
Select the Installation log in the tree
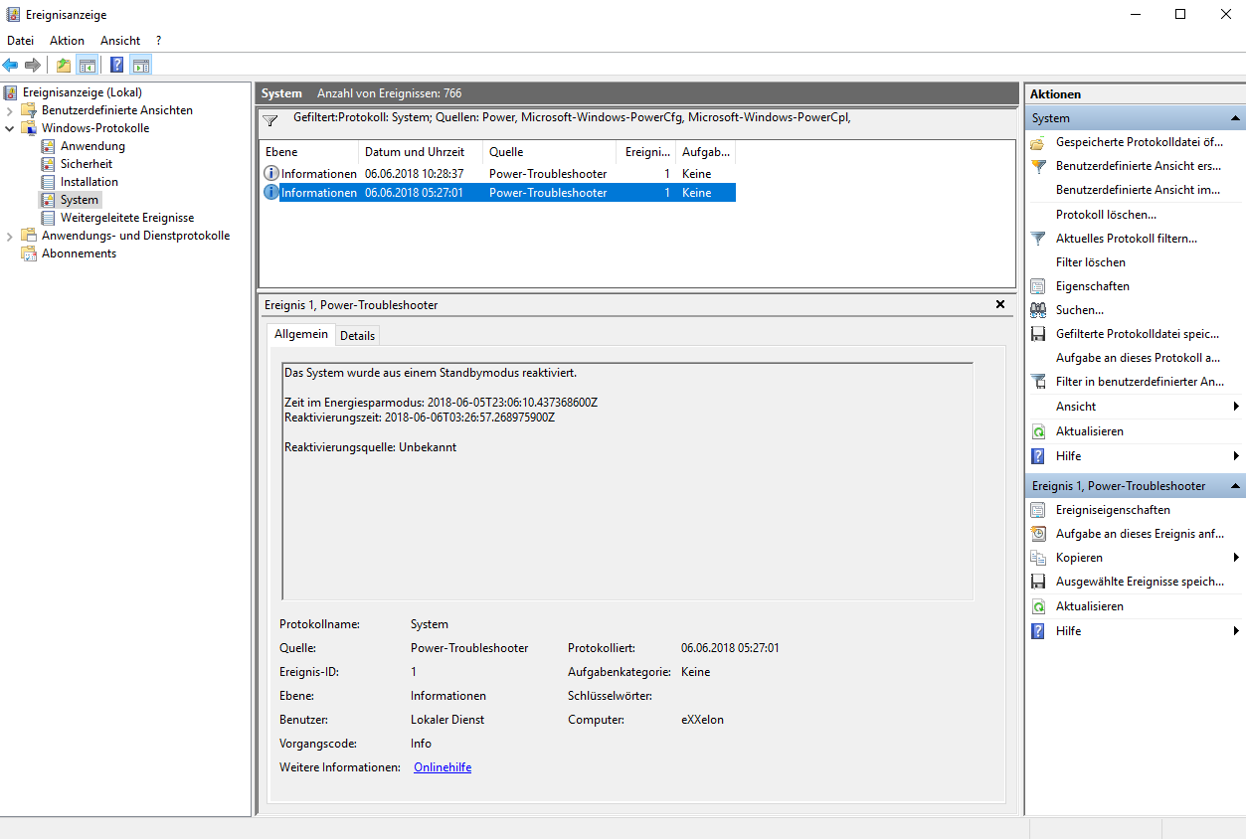(89, 182)
